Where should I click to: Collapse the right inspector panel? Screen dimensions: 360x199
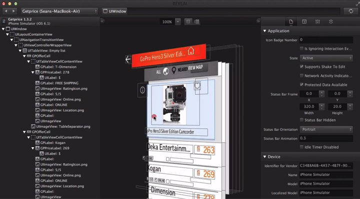click(258, 21)
